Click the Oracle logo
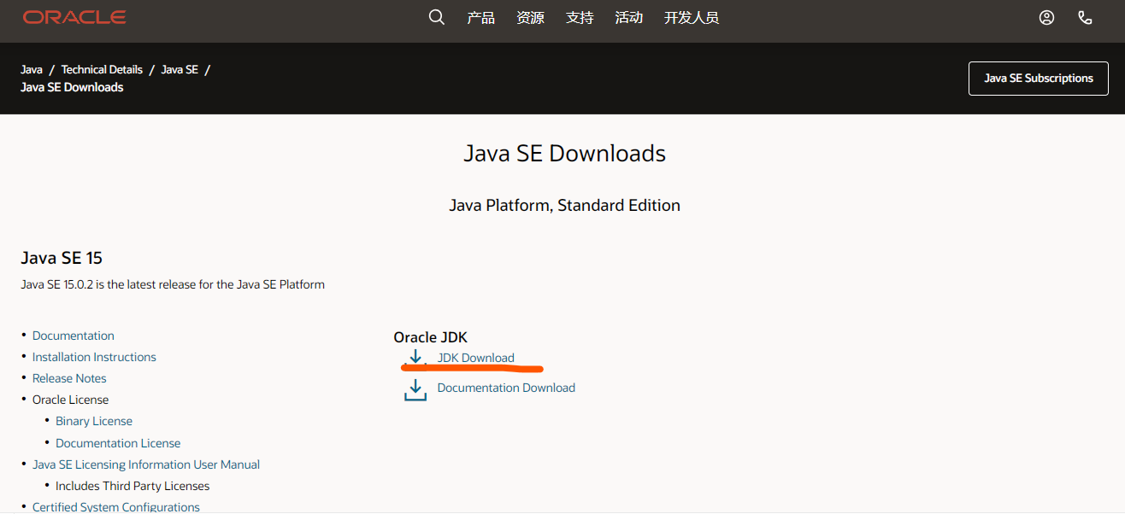1125x514 pixels. coord(74,16)
